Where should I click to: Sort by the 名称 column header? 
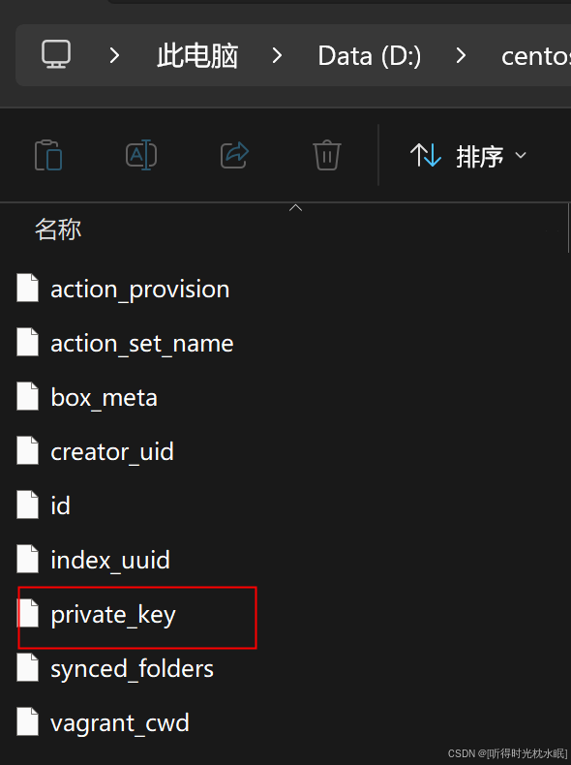[58, 229]
